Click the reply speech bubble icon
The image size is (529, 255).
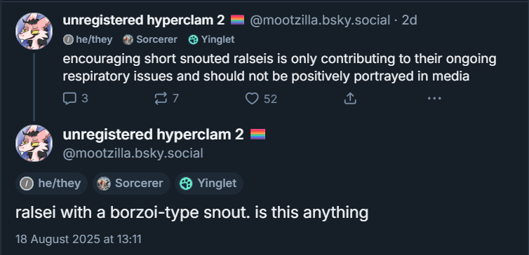(69, 99)
